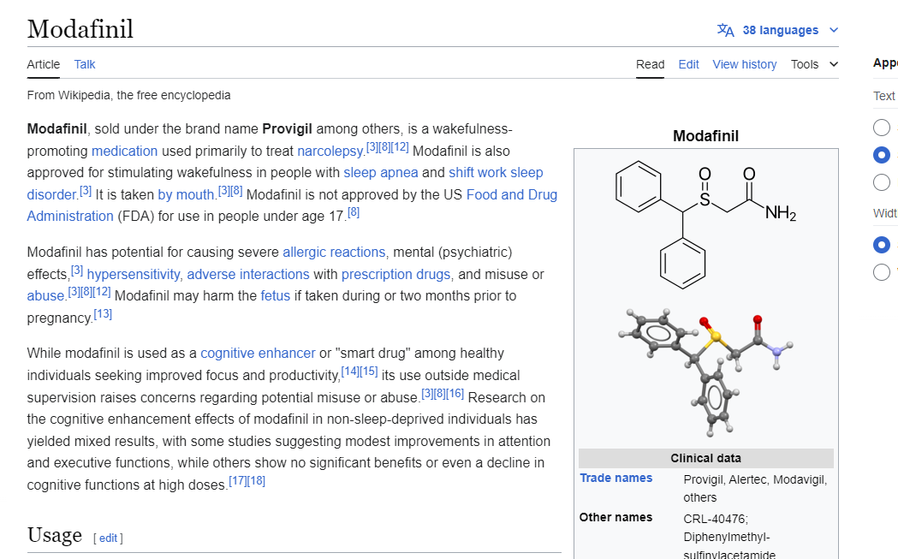Screen dimensions: 898x559
Task: Click the translate languages icon
Action: [726, 30]
